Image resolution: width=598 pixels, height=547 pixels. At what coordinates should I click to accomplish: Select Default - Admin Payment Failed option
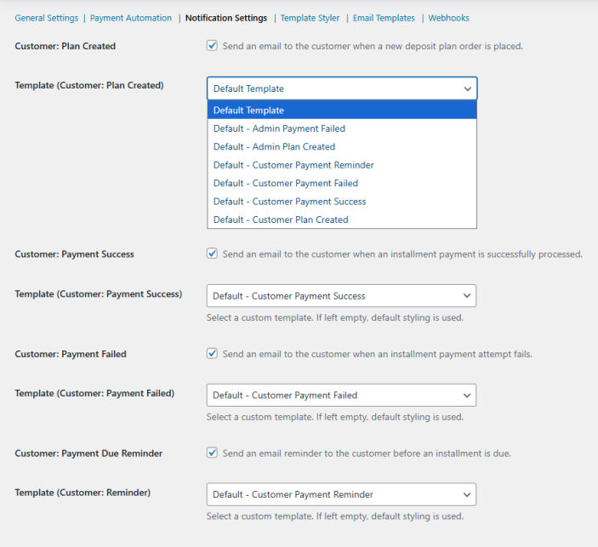[342, 128]
